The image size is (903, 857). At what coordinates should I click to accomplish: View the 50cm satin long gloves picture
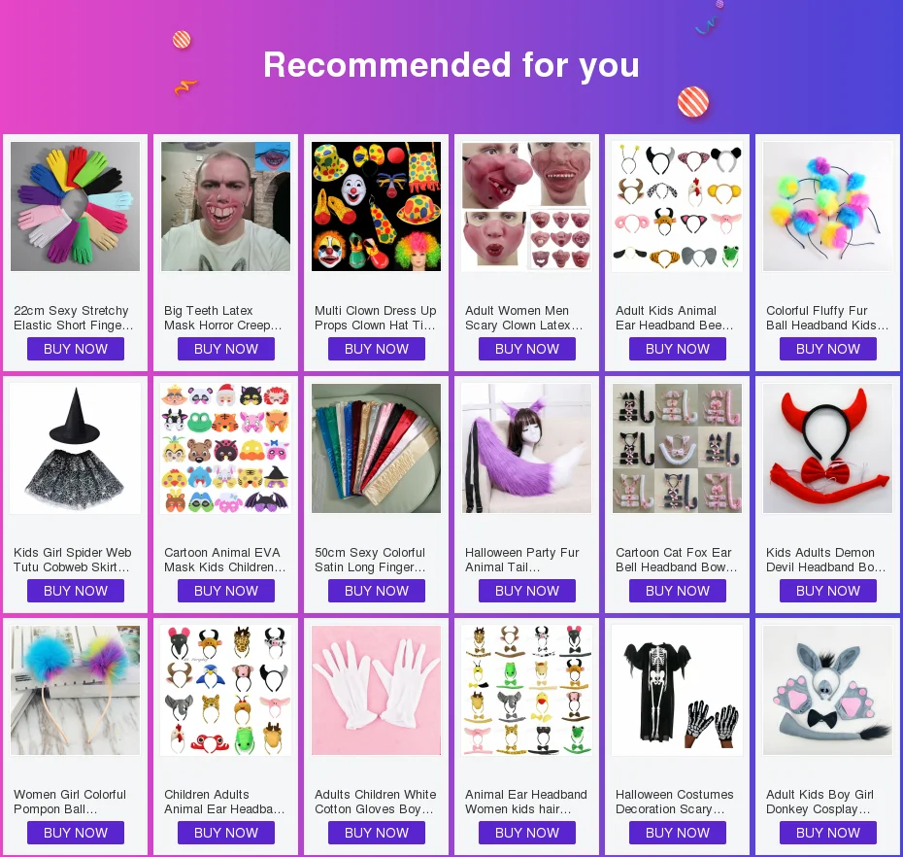[x=376, y=448]
